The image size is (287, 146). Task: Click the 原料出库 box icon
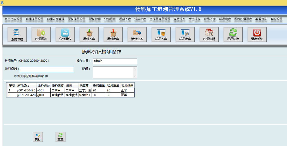(x=113, y=34)
